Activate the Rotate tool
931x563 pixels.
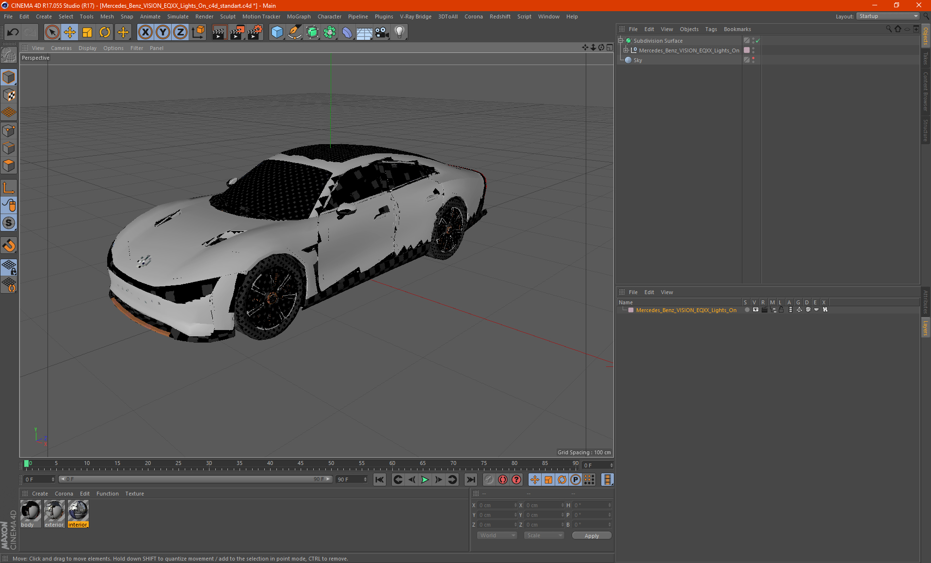tap(105, 33)
